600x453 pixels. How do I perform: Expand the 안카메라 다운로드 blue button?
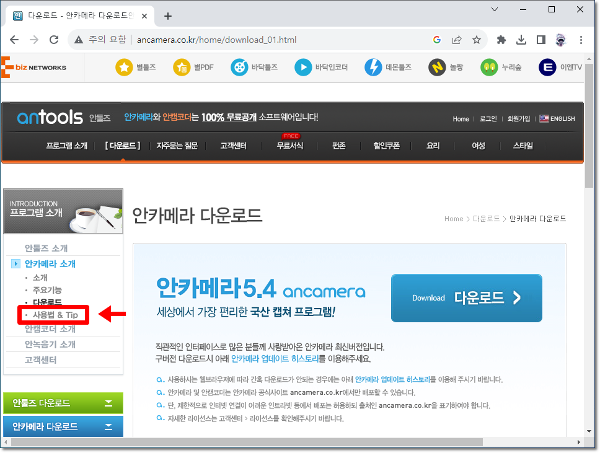click(x=63, y=426)
